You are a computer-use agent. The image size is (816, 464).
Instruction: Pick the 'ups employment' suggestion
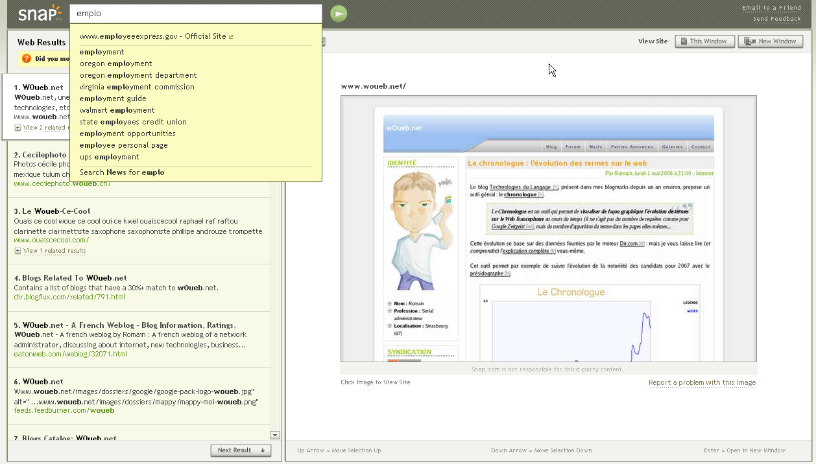pos(110,157)
